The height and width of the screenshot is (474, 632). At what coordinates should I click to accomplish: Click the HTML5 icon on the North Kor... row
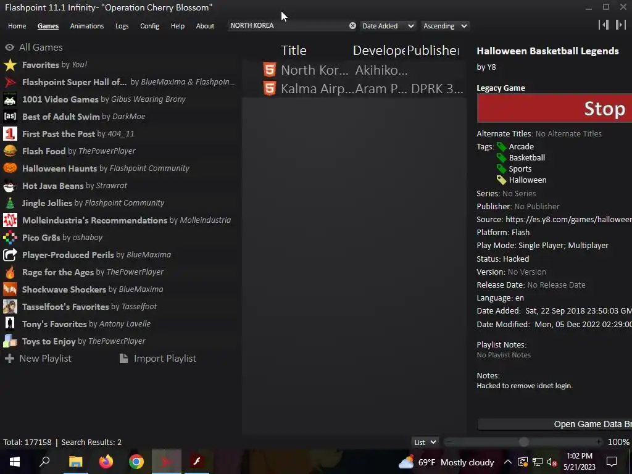pos(270,70)
